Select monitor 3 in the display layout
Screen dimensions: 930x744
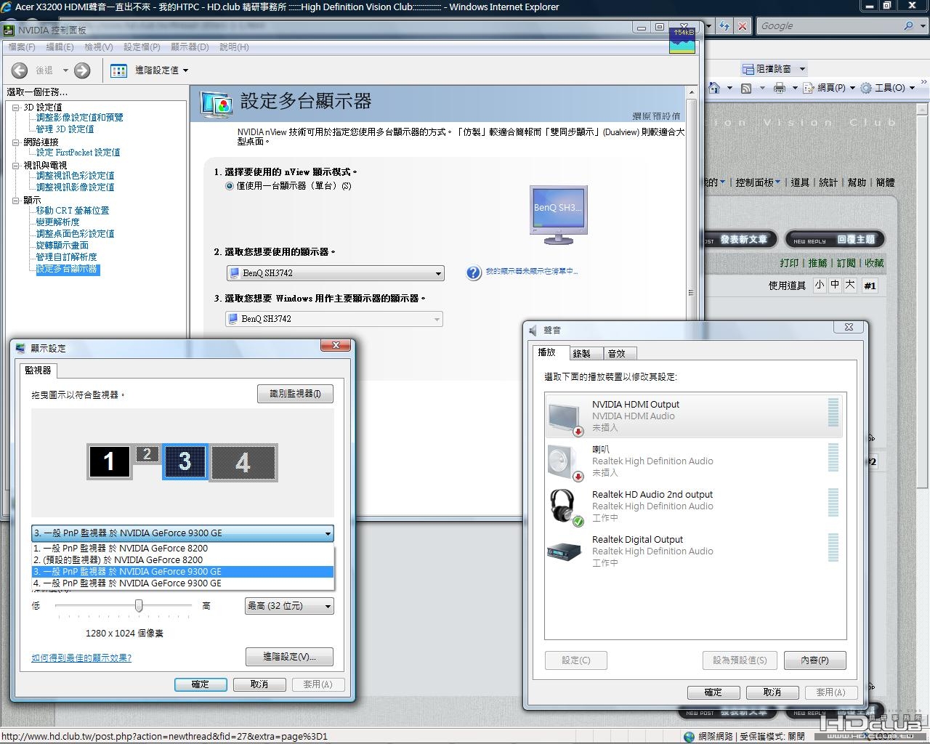[185, 461]
